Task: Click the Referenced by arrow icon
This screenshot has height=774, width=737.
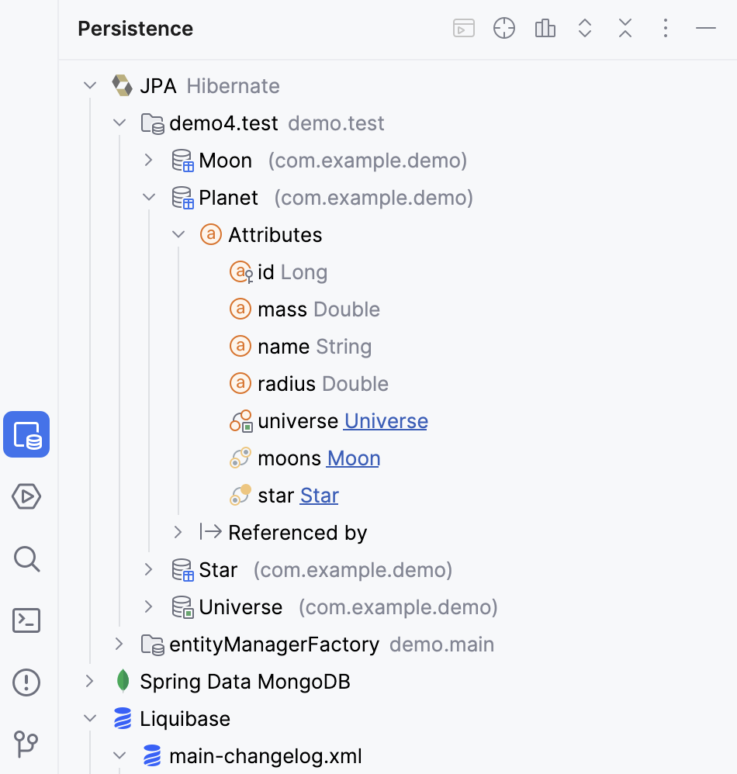Action: (211, 532)
